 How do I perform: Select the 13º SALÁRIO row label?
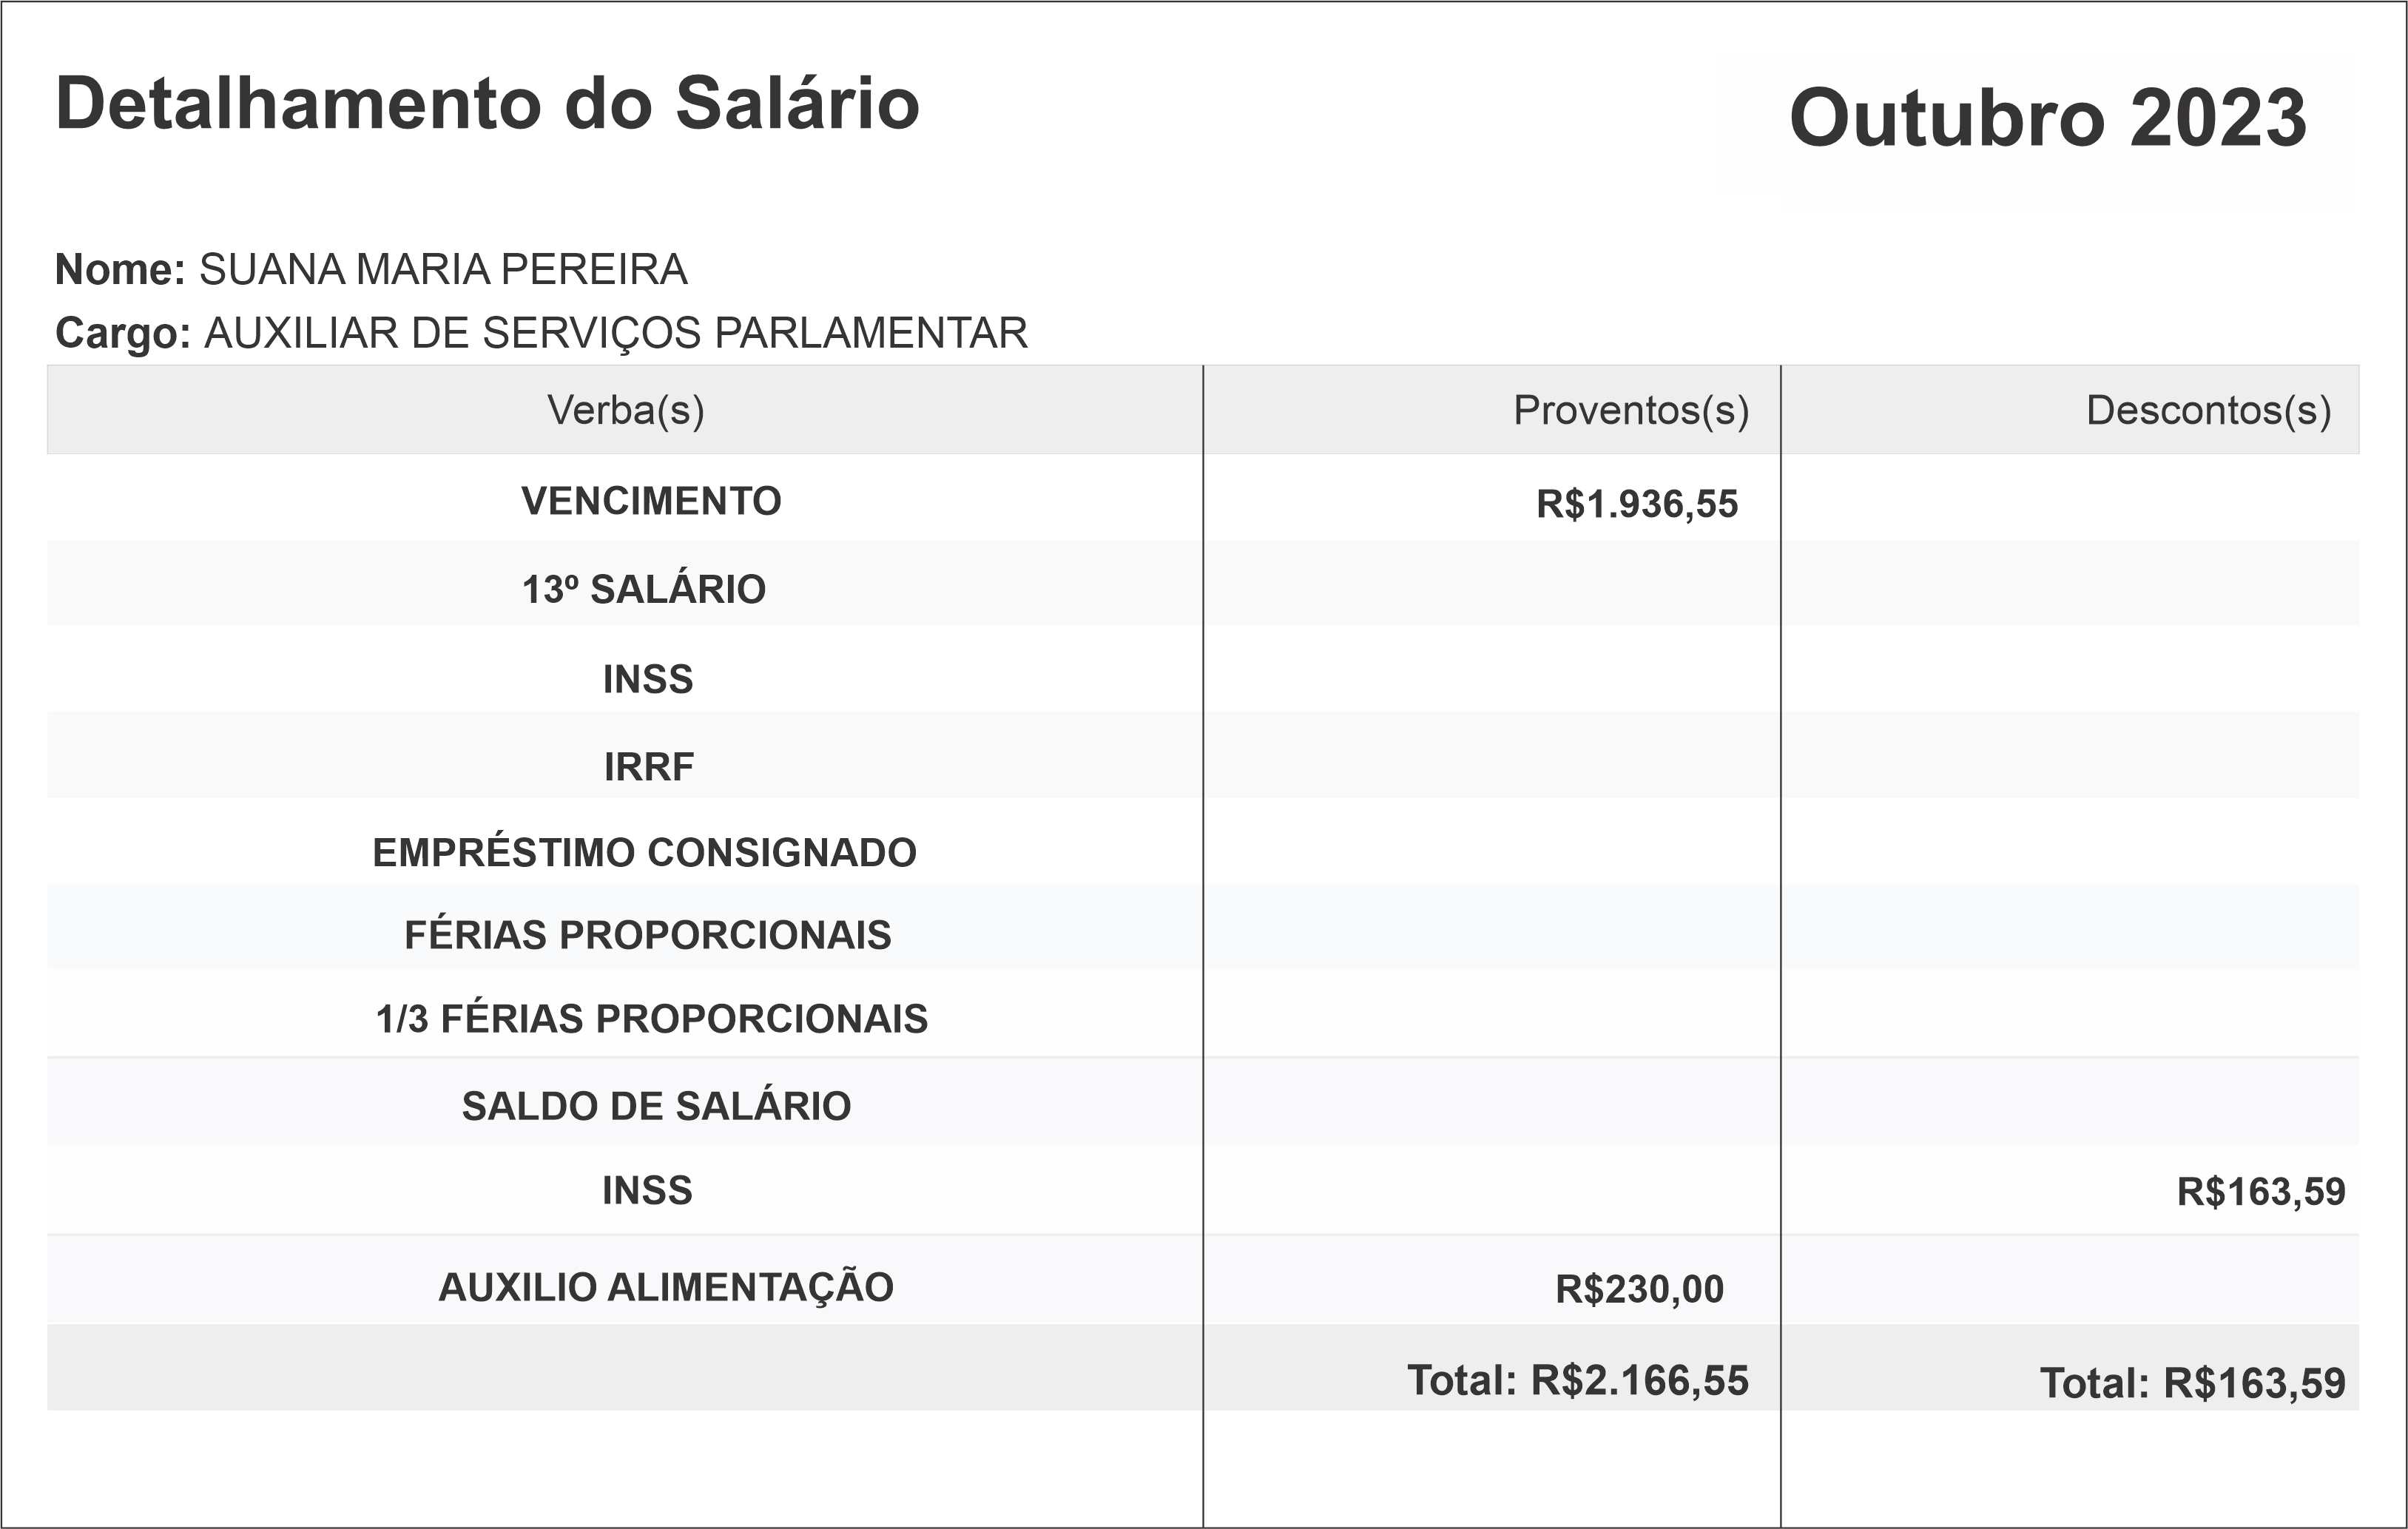click(x=644, y=590)
